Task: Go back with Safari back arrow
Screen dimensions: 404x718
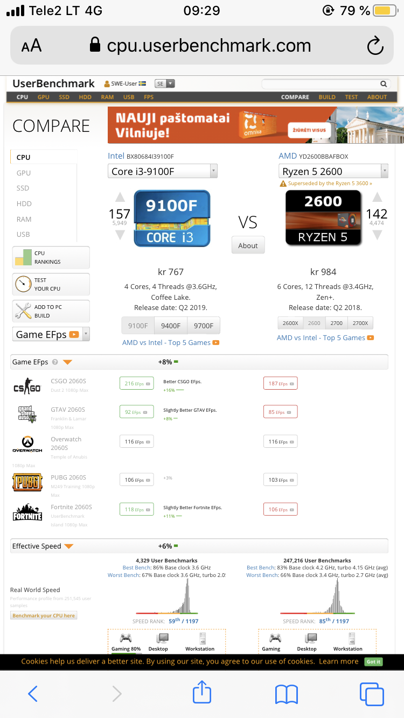Action: click(32, 694)
